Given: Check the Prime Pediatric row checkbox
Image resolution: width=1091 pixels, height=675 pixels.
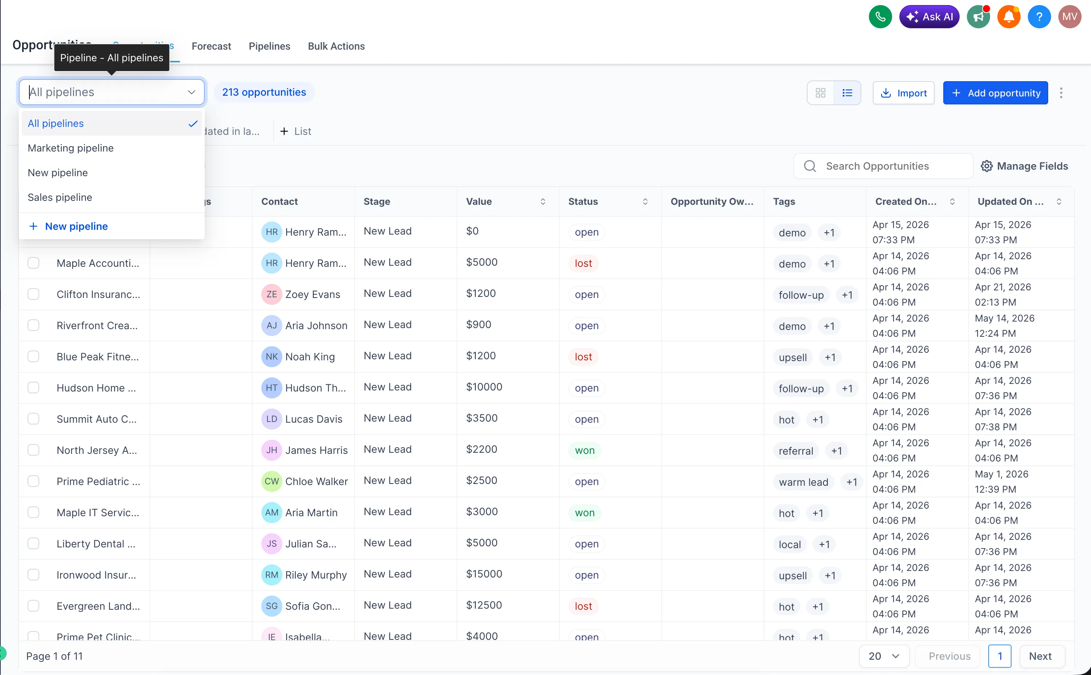Looking at the screenshot, I should point(33,481).
